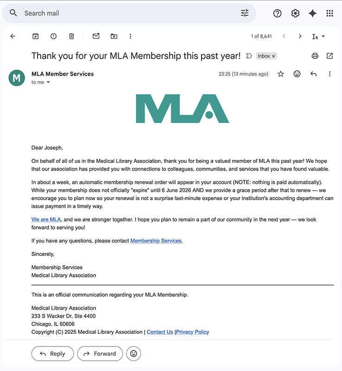Screen dimensions: 342x371
Task: Open the Move to folder icon
Action: coord(114,36)
